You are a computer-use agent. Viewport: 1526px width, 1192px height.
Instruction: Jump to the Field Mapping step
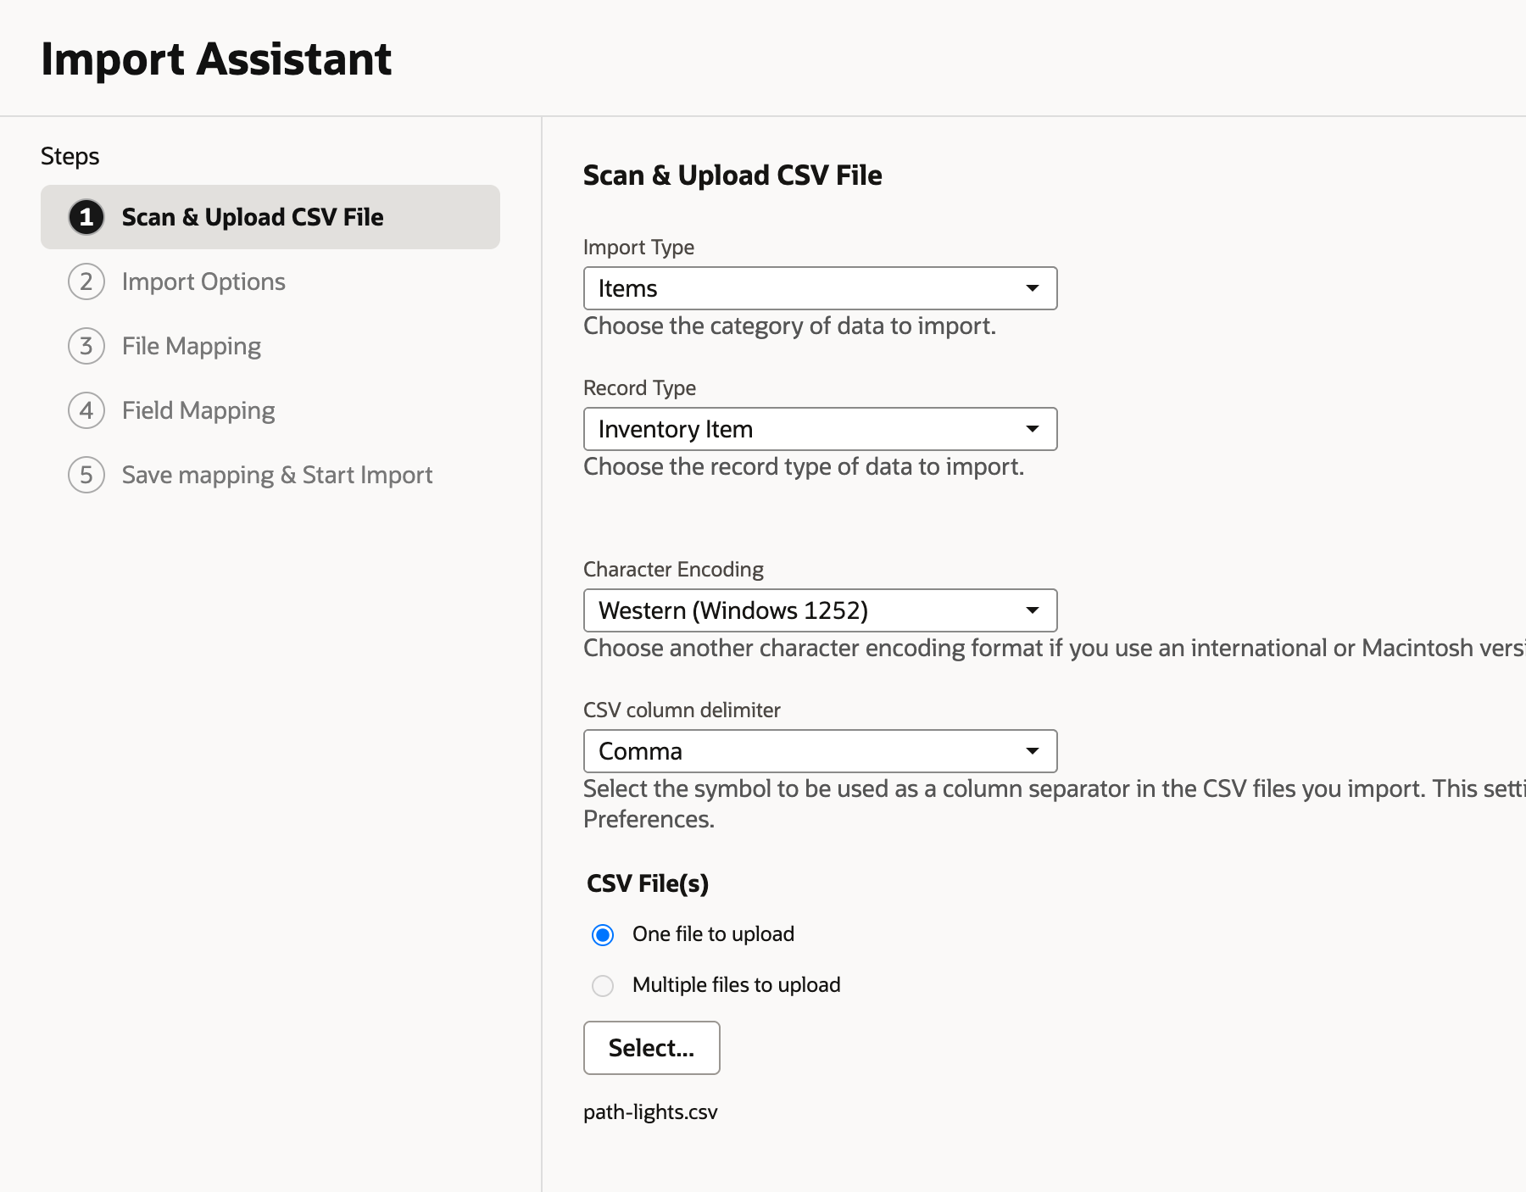coord(198,410)
